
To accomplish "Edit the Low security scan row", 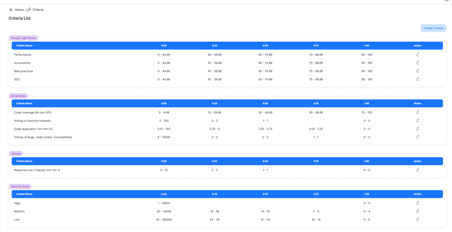I will click(418, 219).
